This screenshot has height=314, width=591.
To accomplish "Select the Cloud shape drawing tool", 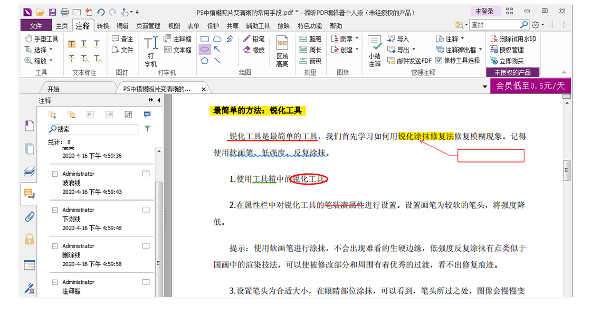I will click(217, 39).
